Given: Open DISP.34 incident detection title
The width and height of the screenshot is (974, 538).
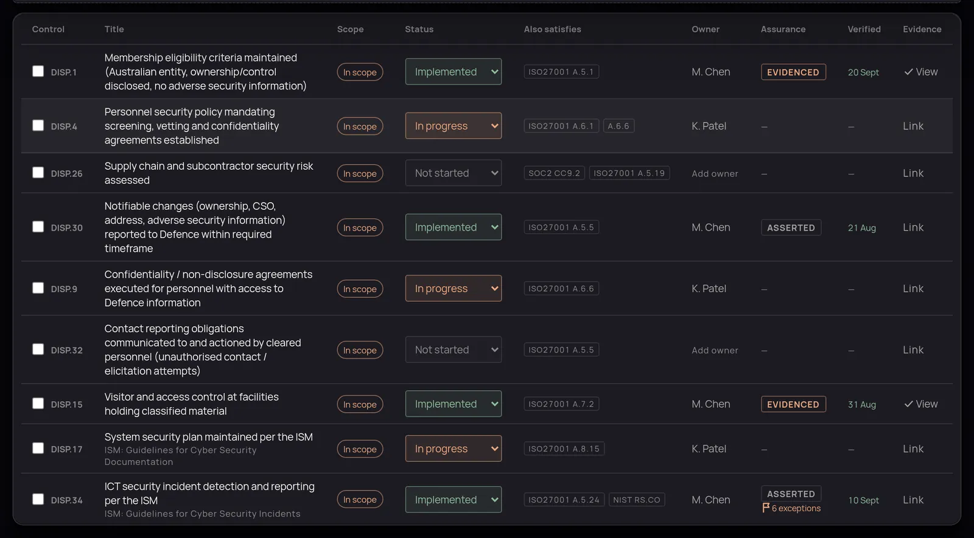Looking at the screenshot, I should coord(209,494).
